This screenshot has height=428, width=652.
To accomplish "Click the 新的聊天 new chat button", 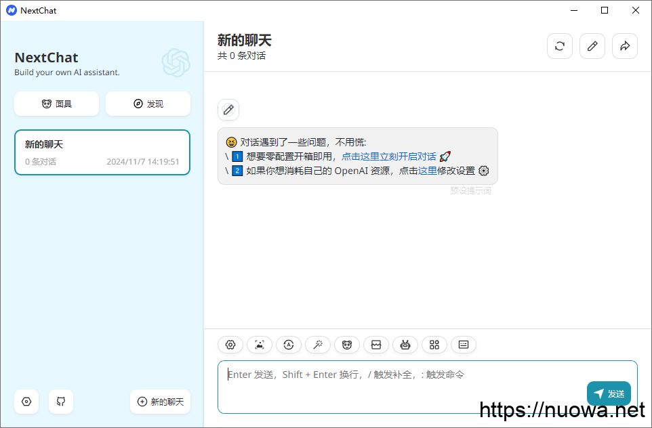I will (160, 402).
